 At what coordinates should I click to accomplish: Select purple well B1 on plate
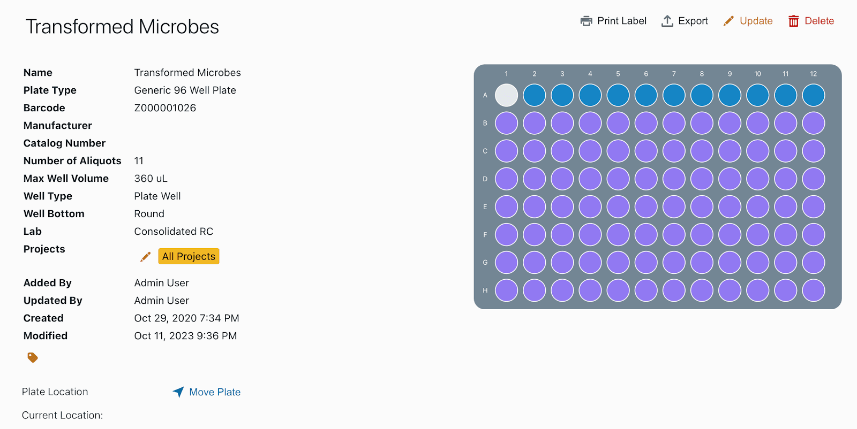point(506,123)
